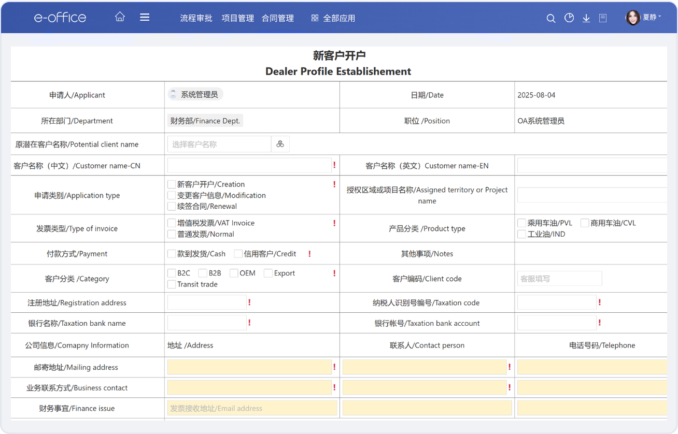Screen dimensions: 678x434
Task: Click the search magnifier icon
Action: [551, 18]
